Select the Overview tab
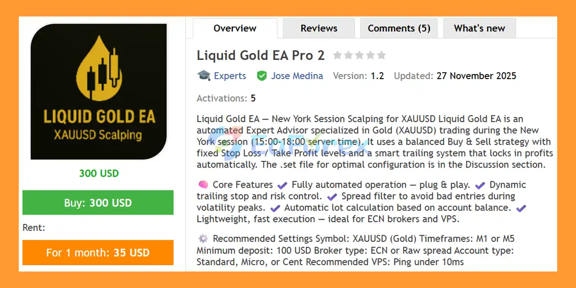Viewport: 576px width, 288px height. click(234, 28)
